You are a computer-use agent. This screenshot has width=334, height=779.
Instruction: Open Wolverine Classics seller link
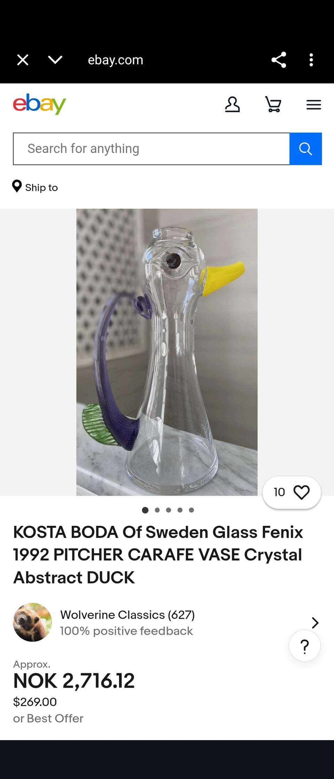(127, 615)
